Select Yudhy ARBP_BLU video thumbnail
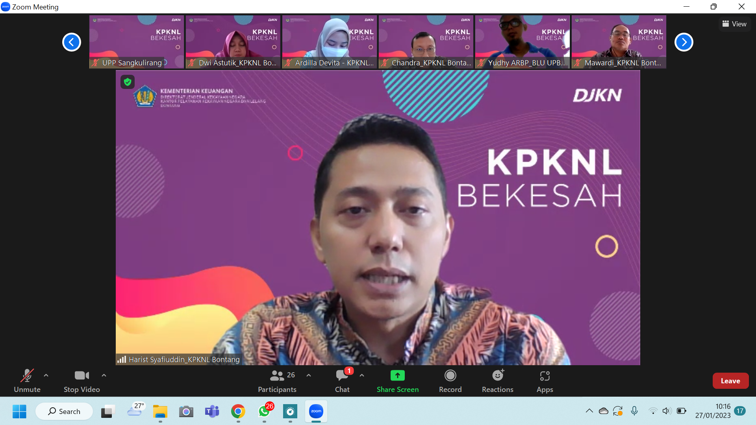The width and height of the screenshot is (756, 425). click(523, 42)
